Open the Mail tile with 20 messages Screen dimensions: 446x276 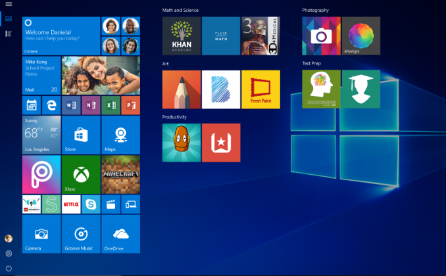point(41,76)
